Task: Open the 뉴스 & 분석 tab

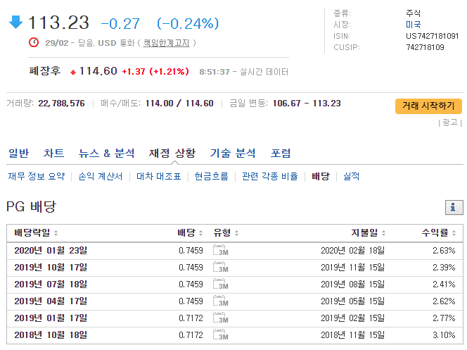Action: (x=107, y=154)
